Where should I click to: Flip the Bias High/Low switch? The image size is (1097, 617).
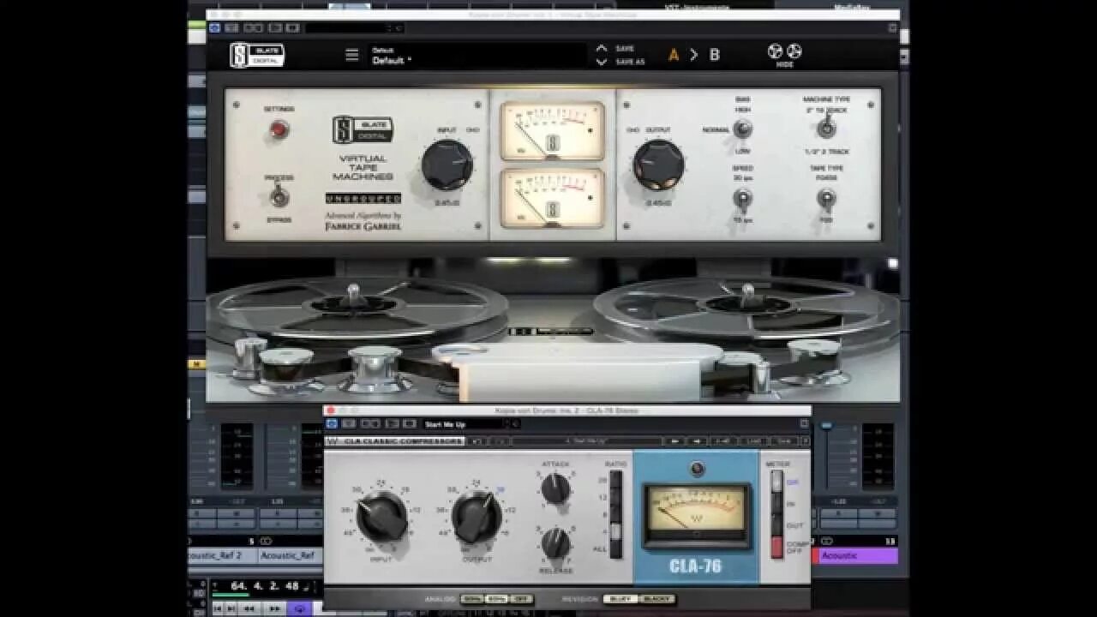pyautogui.click(x=742, y=129)
